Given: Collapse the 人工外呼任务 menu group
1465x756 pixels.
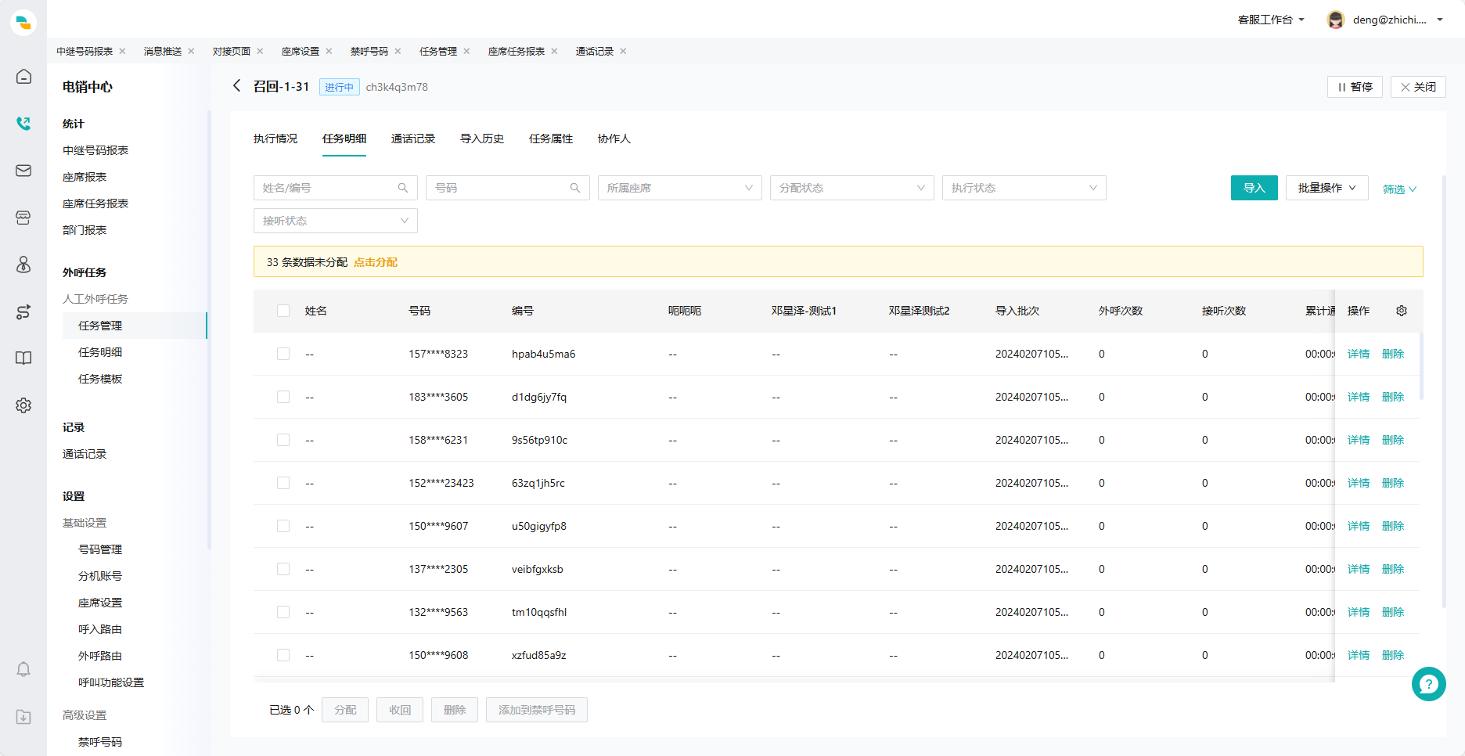Looking at the screenshot, I should click(x=95, y=299).
